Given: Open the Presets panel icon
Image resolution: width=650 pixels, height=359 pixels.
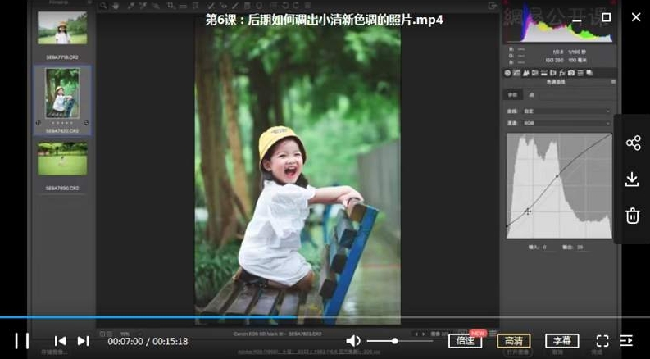Looking at the screenshot, I should tap(580, 73).
